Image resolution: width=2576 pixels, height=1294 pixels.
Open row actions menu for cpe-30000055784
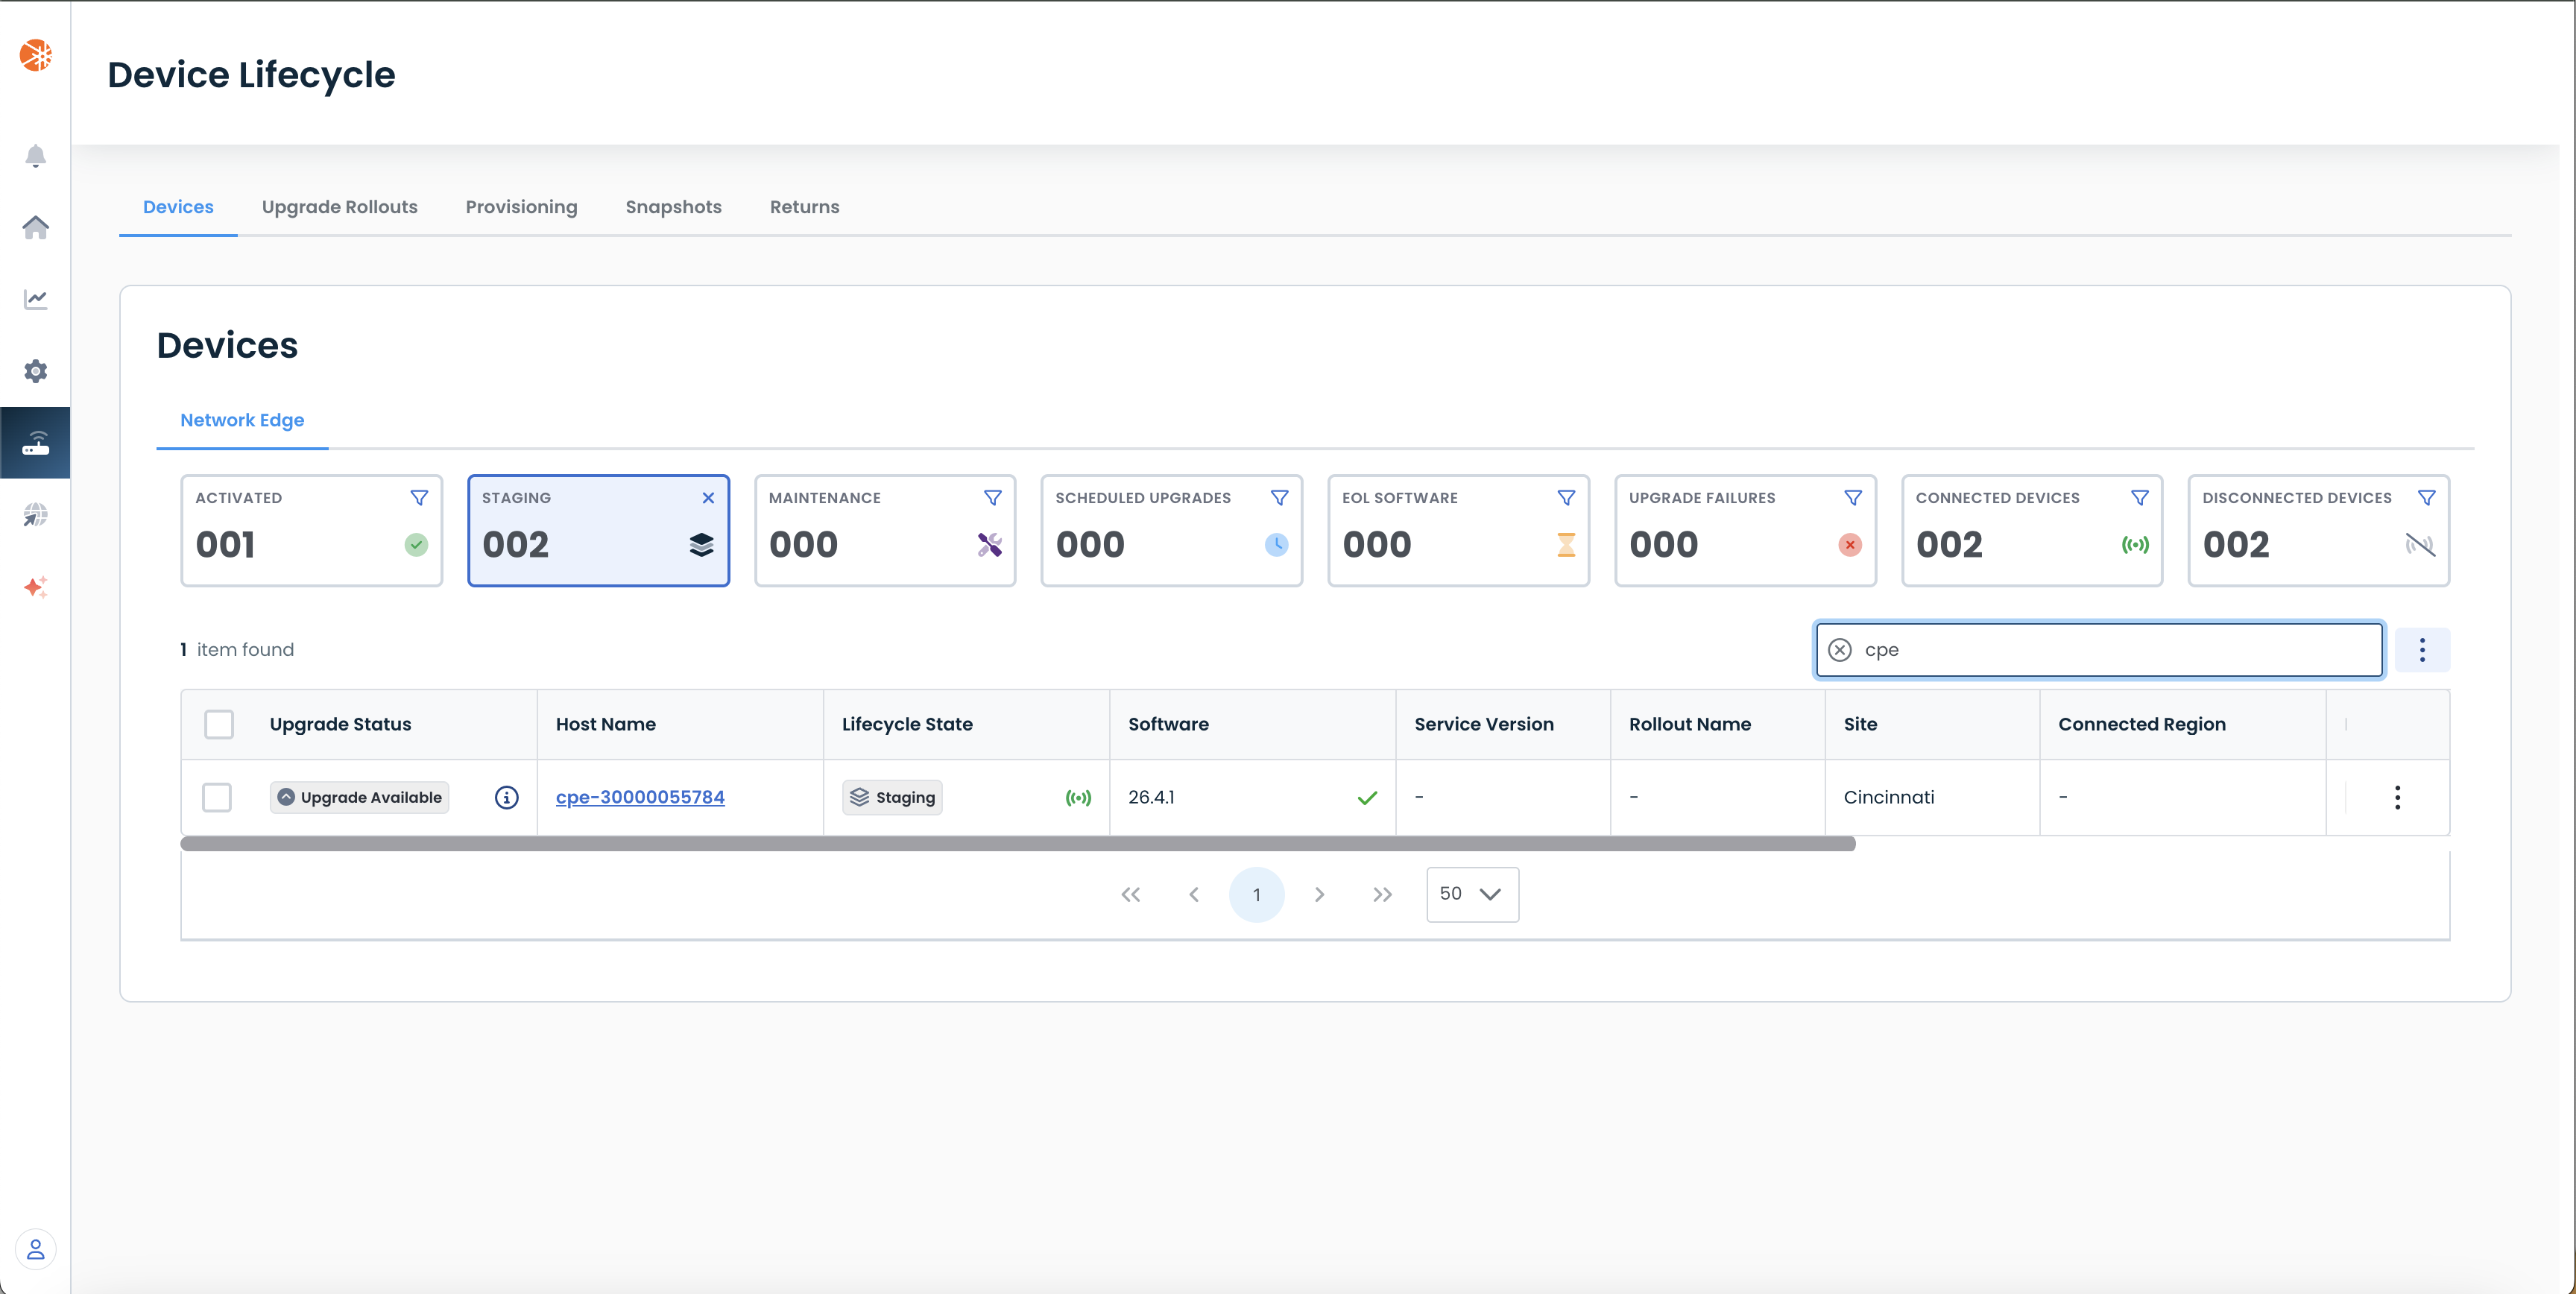pyautogui.click(x=2397, y=797)
